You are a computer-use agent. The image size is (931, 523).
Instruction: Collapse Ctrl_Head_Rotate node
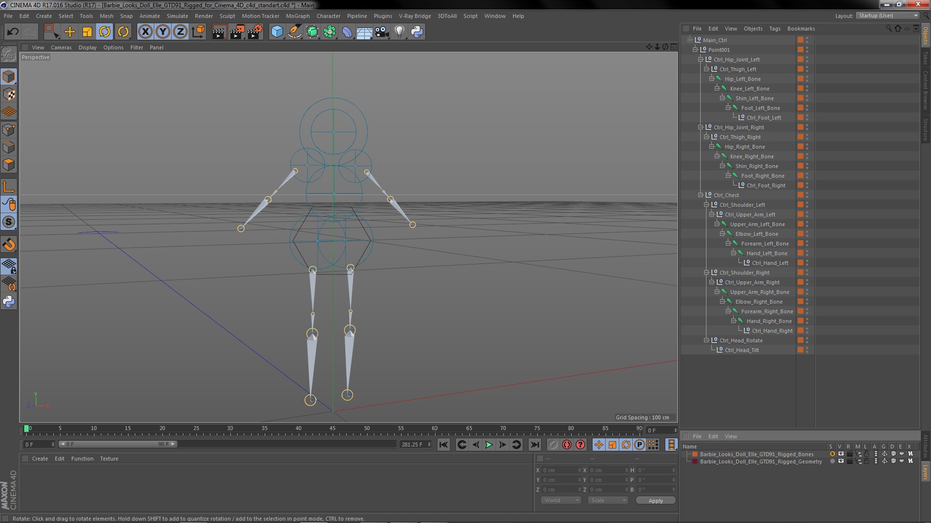pos(706,340)
